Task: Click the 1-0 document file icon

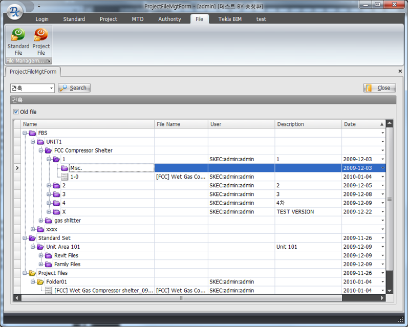Action: point(64,177)
